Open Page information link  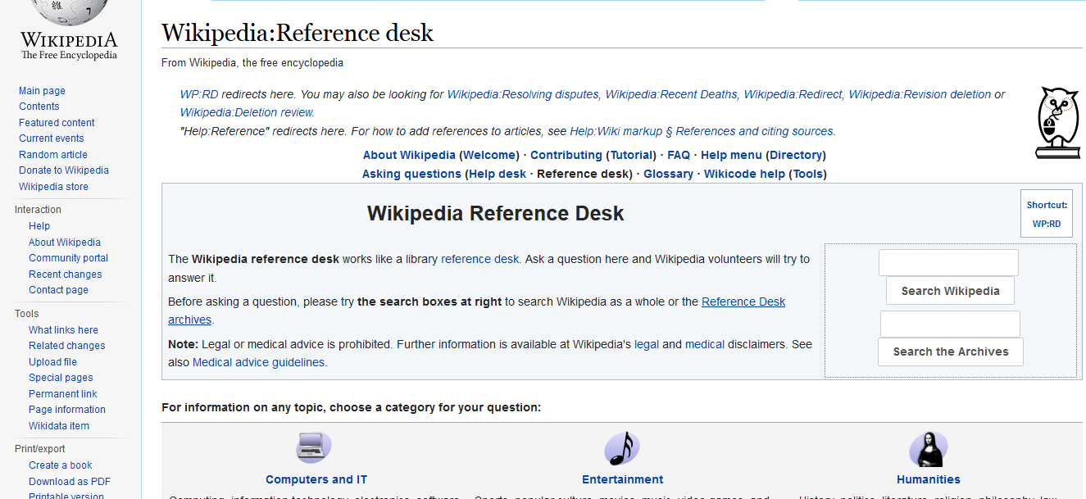point(67,410)
